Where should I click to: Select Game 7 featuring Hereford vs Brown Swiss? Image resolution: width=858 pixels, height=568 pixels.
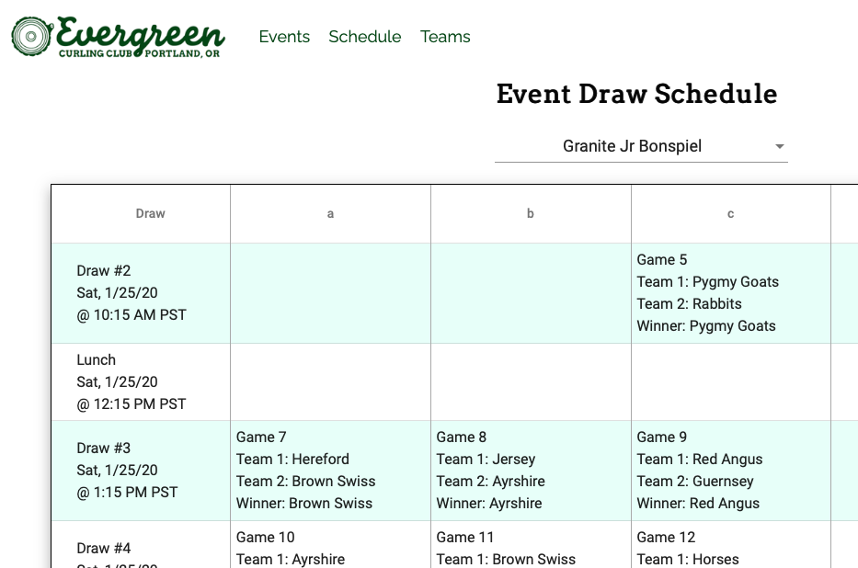(x=329, y=470)
